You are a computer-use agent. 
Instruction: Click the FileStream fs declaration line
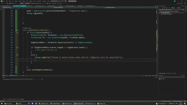tap(58, 38)
